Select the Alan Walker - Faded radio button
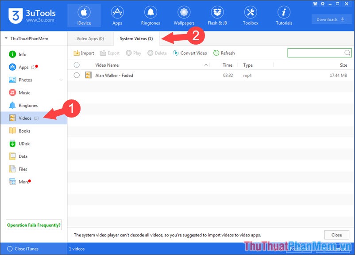The height and width of the screenshot is (255, 355). [77, 75]
